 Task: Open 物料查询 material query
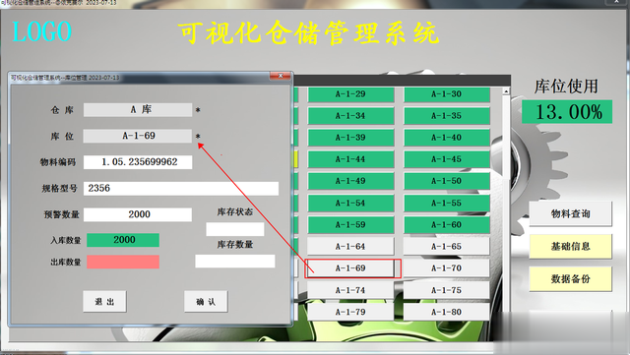pos(570,213)
